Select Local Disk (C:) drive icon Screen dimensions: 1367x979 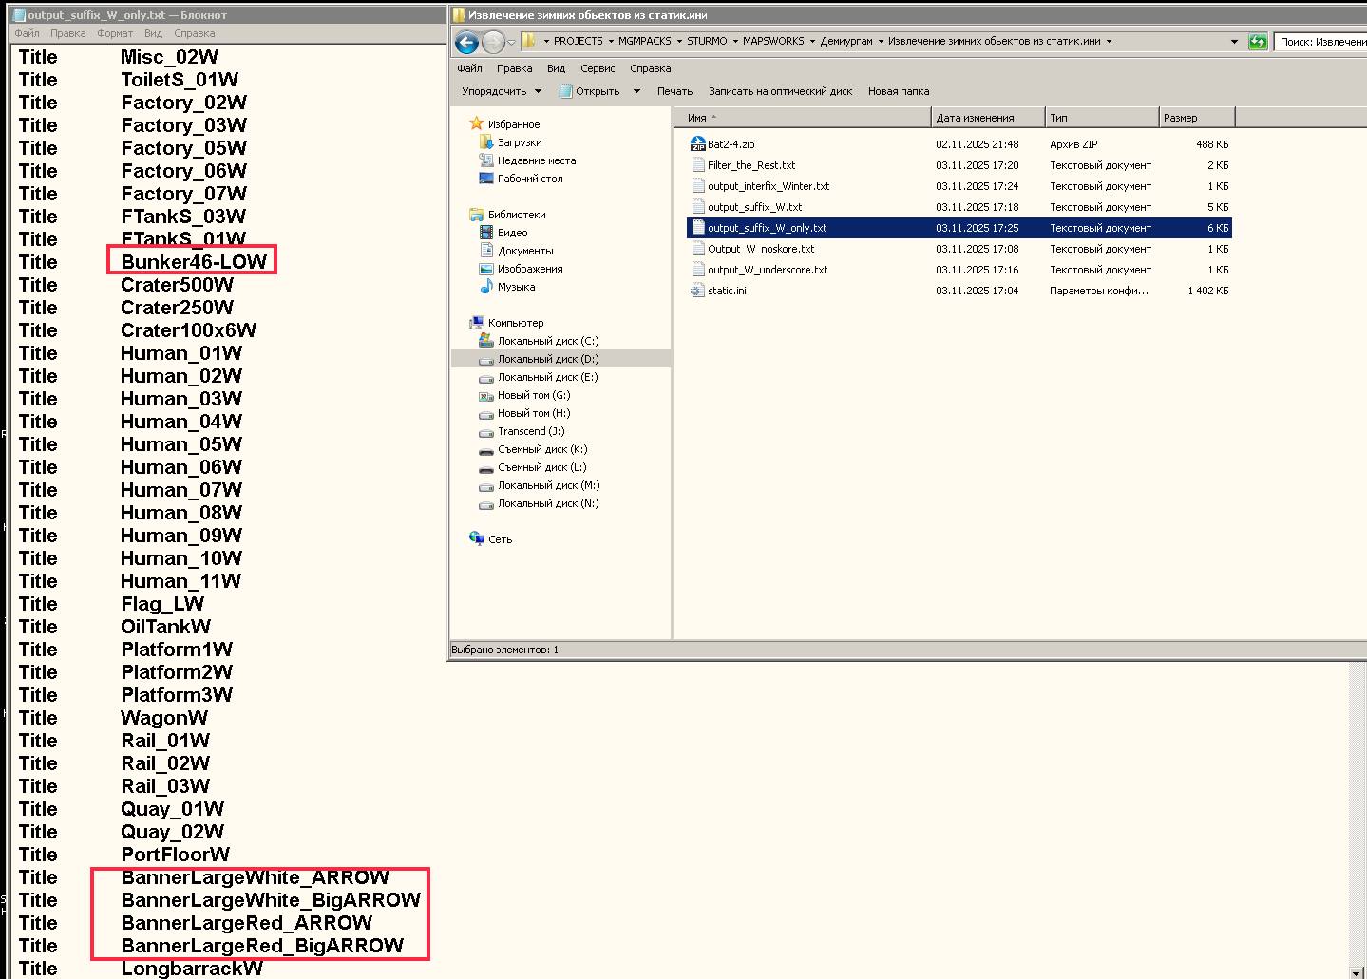[x=486, y=341]
